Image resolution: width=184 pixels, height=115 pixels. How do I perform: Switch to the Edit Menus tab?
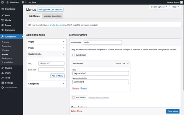click(34, 16)
